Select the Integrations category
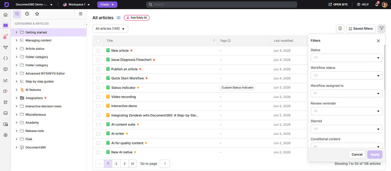Screen dimensions: 391x171 click(34, 98)
